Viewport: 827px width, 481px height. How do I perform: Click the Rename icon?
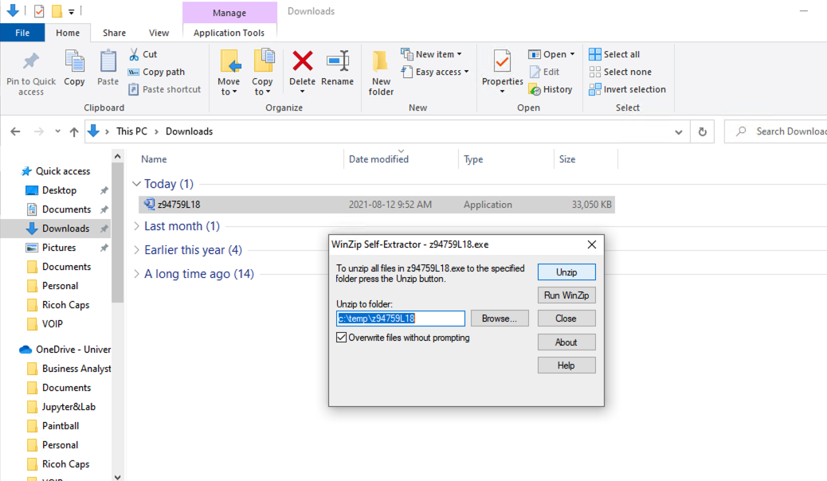[338, 61]
